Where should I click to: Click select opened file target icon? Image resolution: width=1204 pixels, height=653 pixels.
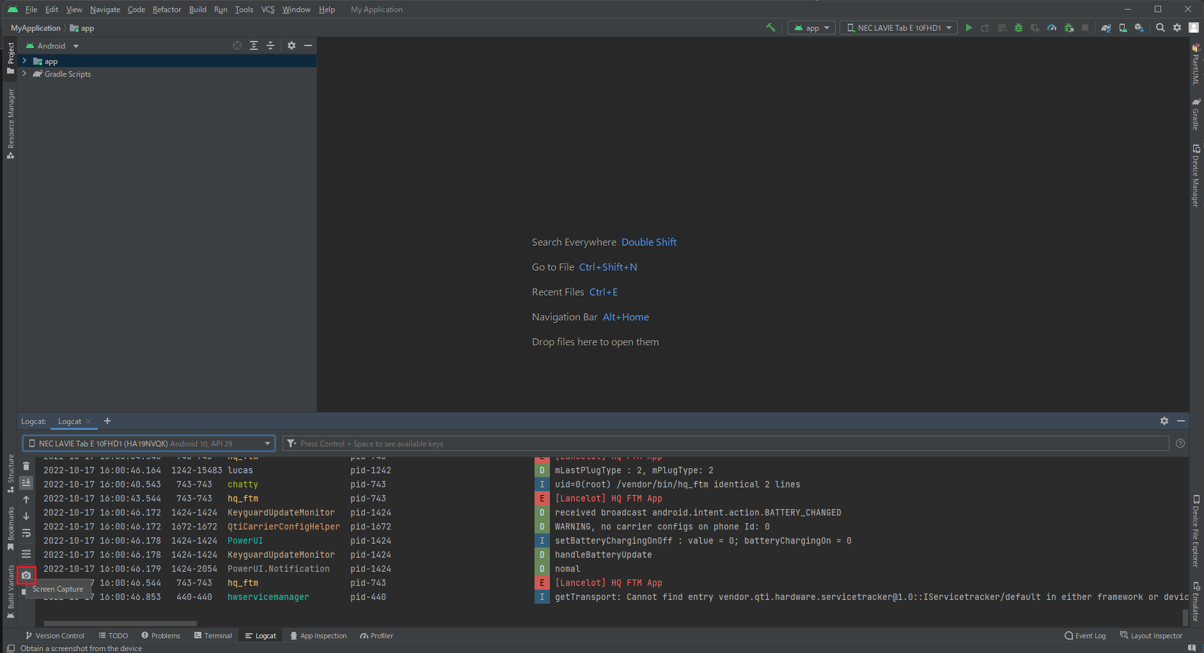pos(237,45)
